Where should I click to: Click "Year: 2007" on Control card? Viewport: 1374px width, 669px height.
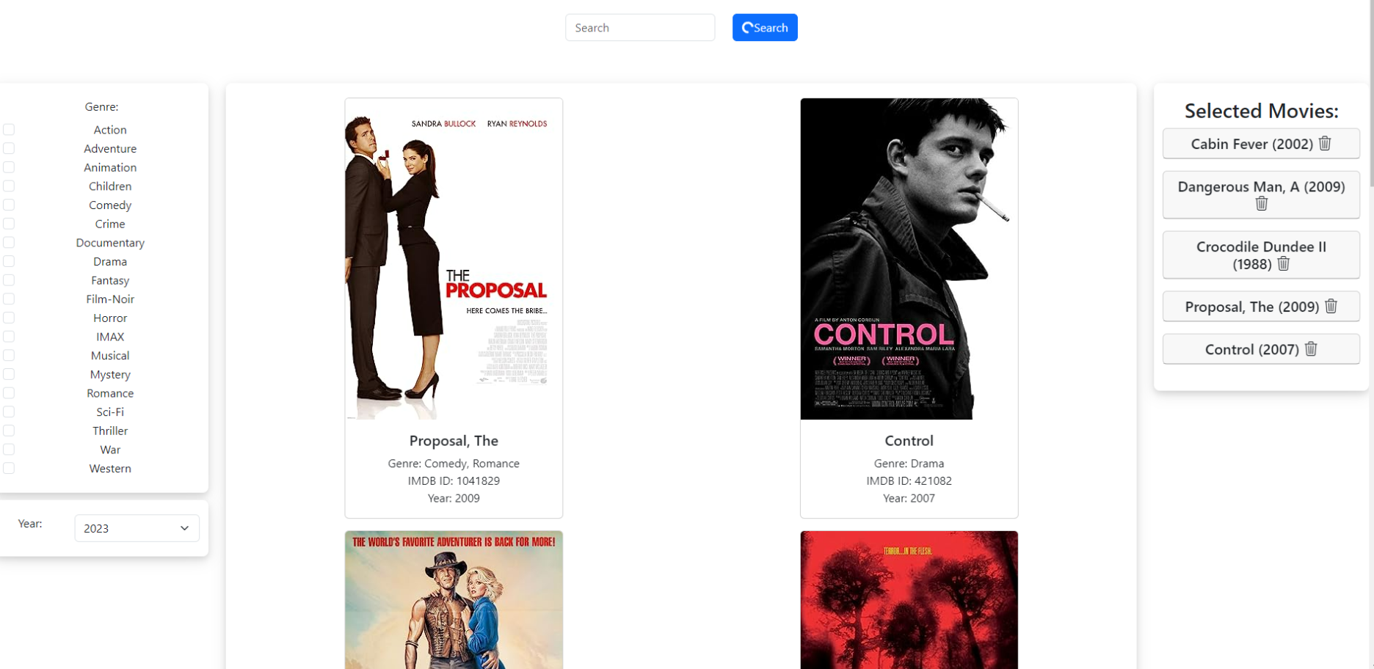[909, 499]
